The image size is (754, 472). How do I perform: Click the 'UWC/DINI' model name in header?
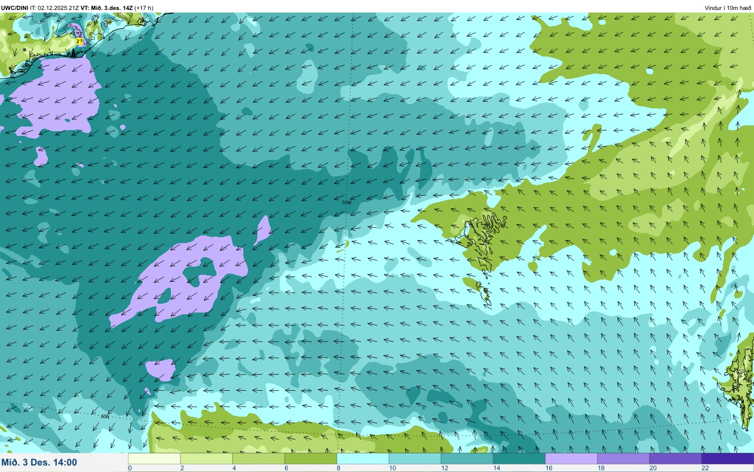15,8
